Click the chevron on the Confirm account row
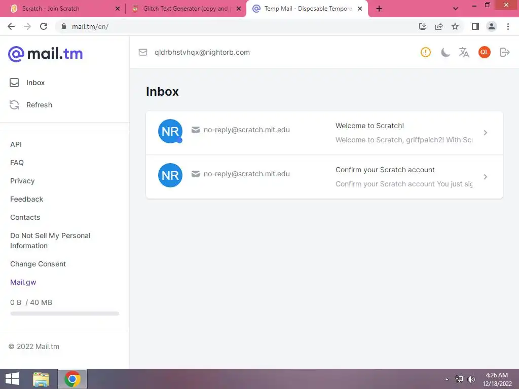Viewport: 519px width, 389px height. (x=485, y=177)
